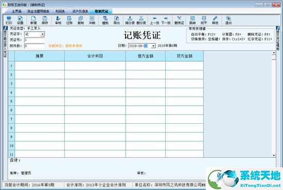
Task: Click 制单: 管理员 text
Action: (21, 173)
